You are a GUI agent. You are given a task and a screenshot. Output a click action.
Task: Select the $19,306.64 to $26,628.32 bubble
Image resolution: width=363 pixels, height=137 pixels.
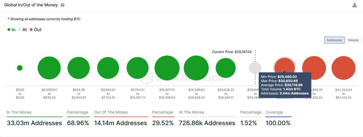pos(196,68)
